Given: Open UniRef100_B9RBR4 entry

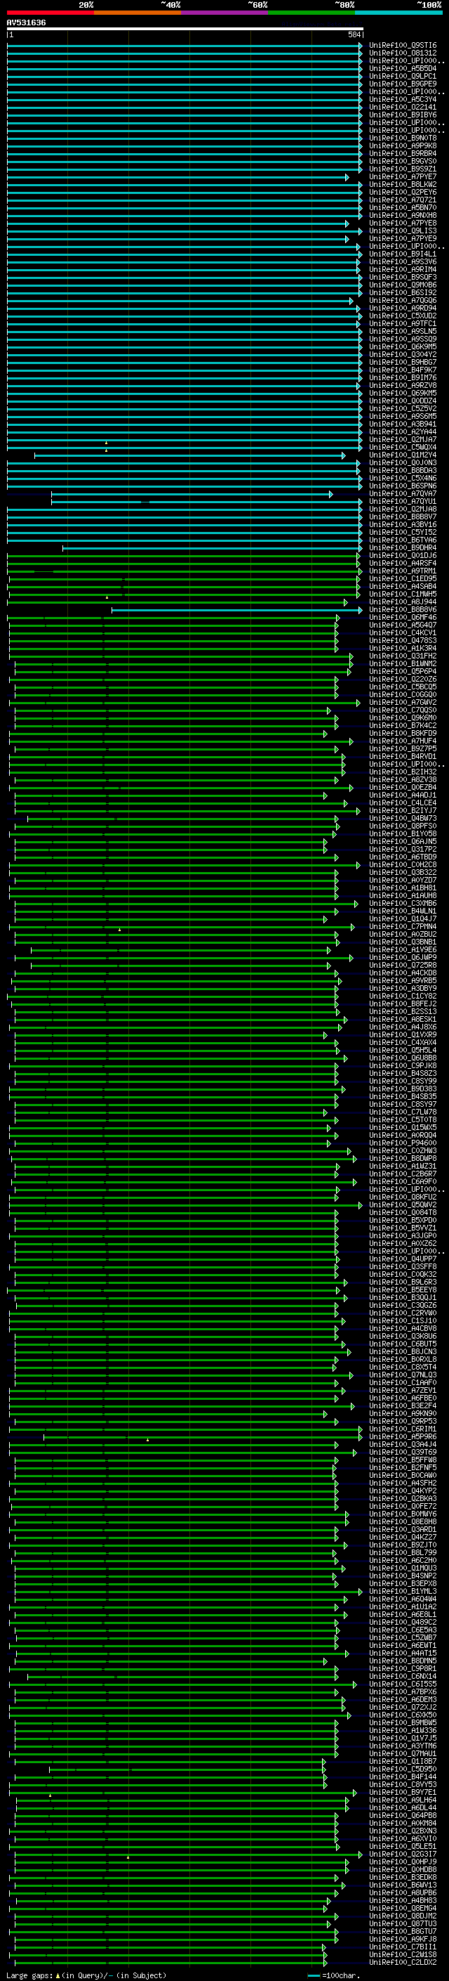Looking at the screenshot, I should [x=403, y=154].
